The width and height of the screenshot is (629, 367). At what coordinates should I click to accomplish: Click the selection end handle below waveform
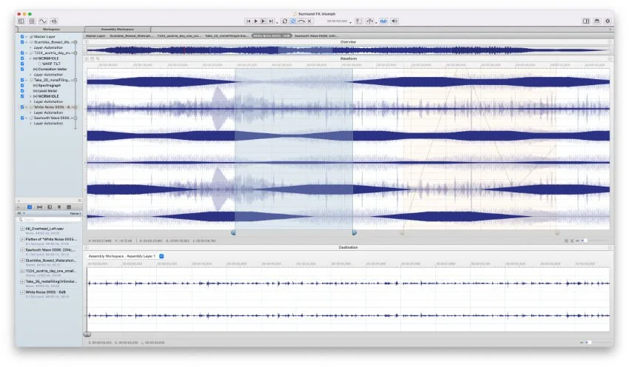(x=354, y=232)
